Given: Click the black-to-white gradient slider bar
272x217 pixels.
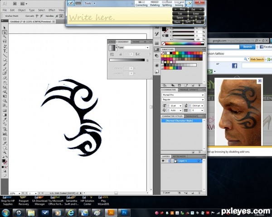Looking at the screenshot, I should tap(127, 60).
